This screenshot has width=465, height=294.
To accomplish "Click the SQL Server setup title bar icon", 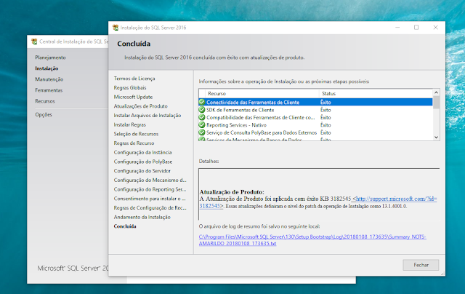I will pyautogui.click(x=116, y=28).
